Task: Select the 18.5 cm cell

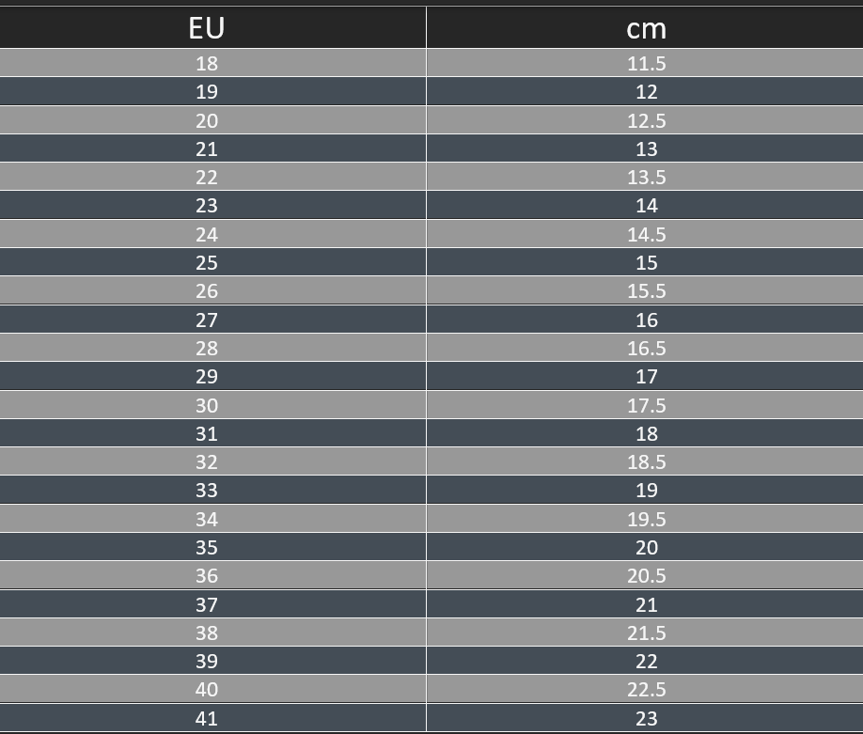Action: click(x=646, y=461)
